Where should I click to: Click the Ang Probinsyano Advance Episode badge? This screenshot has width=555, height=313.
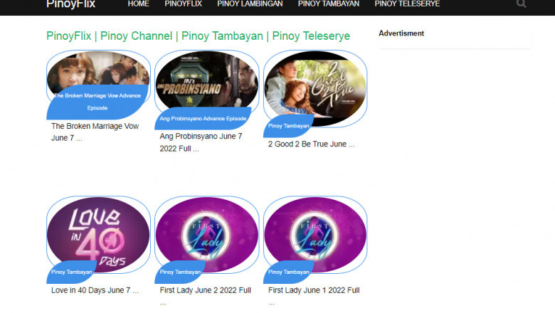pos(203,119)
